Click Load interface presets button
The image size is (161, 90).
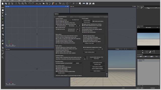(97, 63)
